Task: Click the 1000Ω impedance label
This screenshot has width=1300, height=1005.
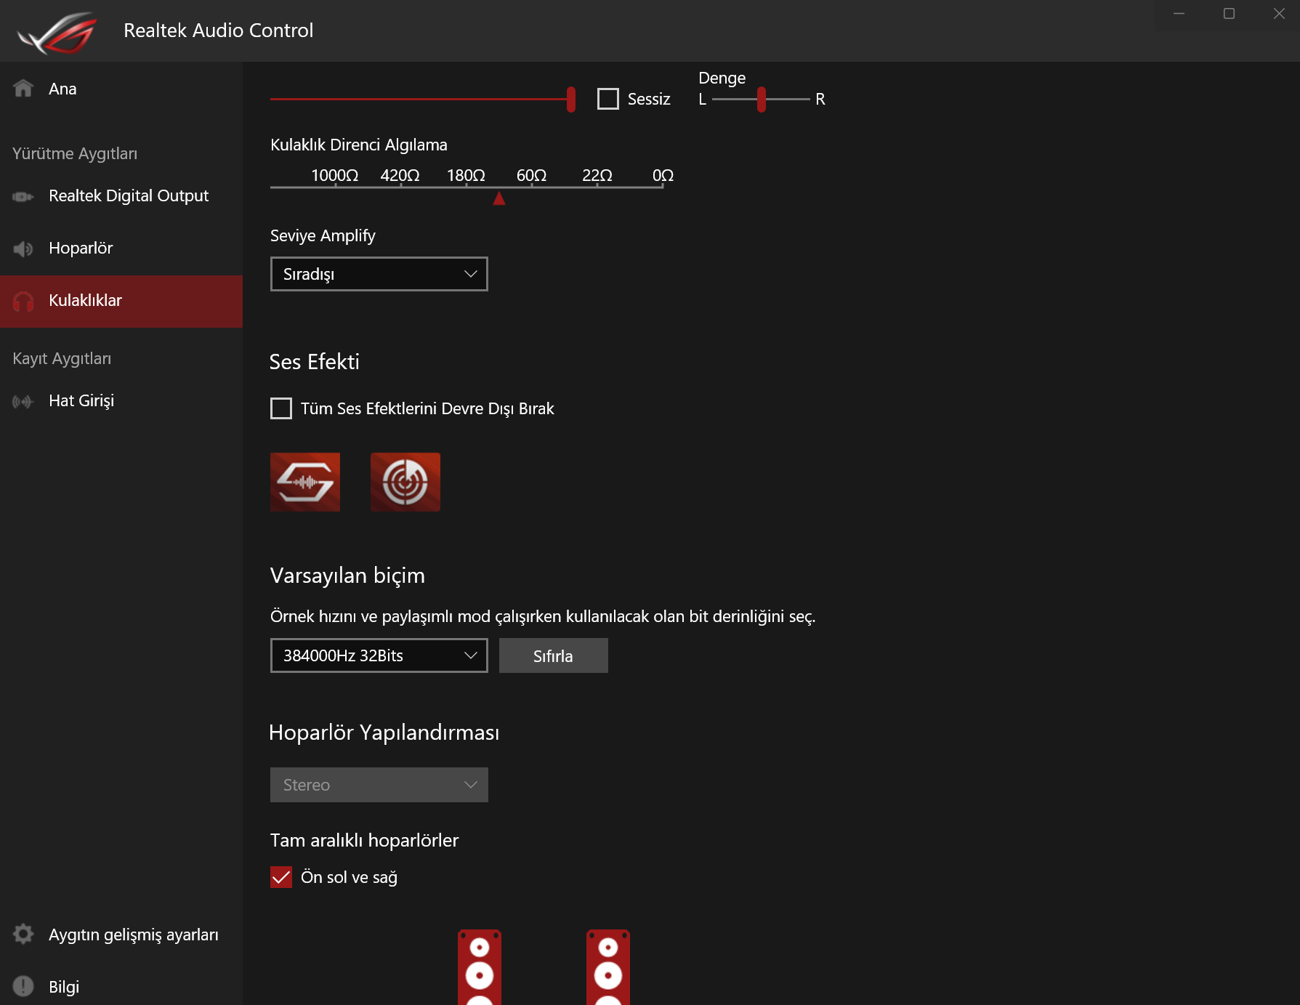Action: [x=335, y=175]
